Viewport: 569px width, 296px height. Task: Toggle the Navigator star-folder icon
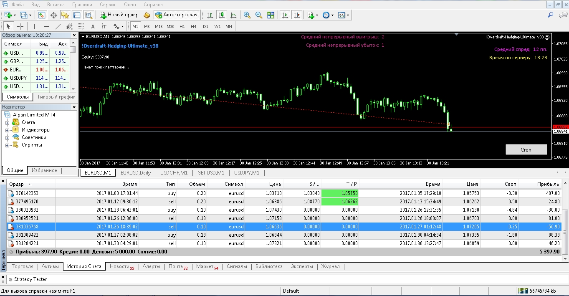[x=65, y=15]
